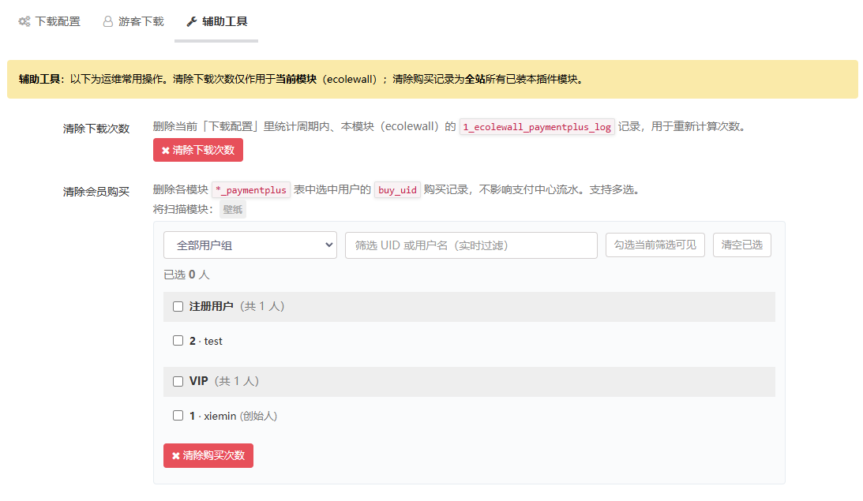Tick the checkbox for user 2 · test
863x501 pixels.
click(178, 341)
